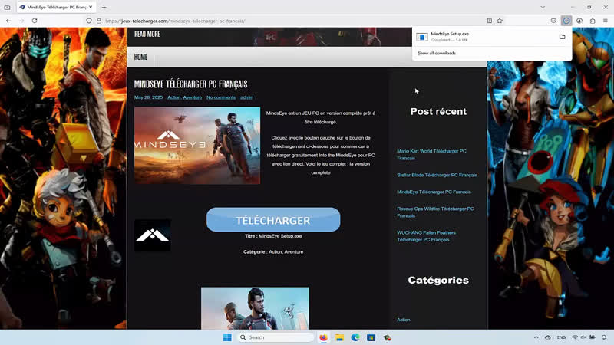Toggle the downloads panel toolbar icon
Screen dimensions: 614x345
pos(566,21)
